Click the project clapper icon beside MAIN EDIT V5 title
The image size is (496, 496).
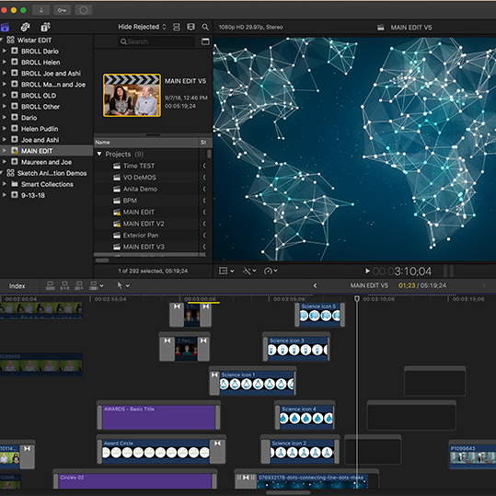click(x=381, y=28)
